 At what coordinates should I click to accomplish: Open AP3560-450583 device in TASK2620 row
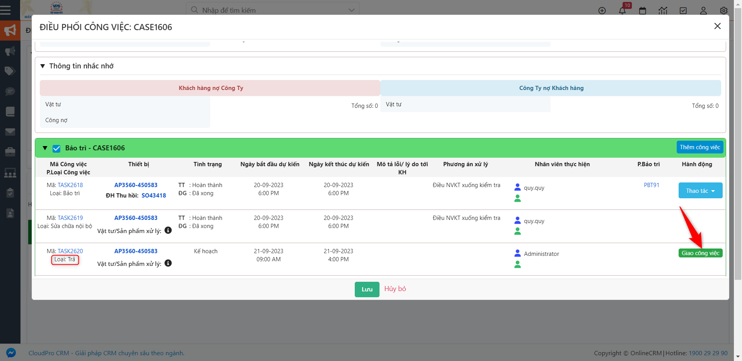[136, 251]
